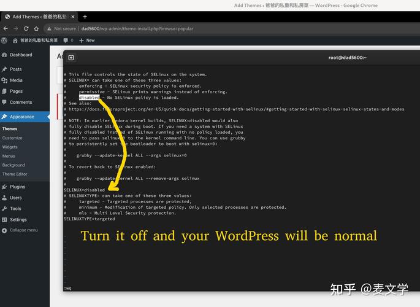Open the Theme Editor submenu link
Viewport: 420px width, 307px height.
coord(15,174)
